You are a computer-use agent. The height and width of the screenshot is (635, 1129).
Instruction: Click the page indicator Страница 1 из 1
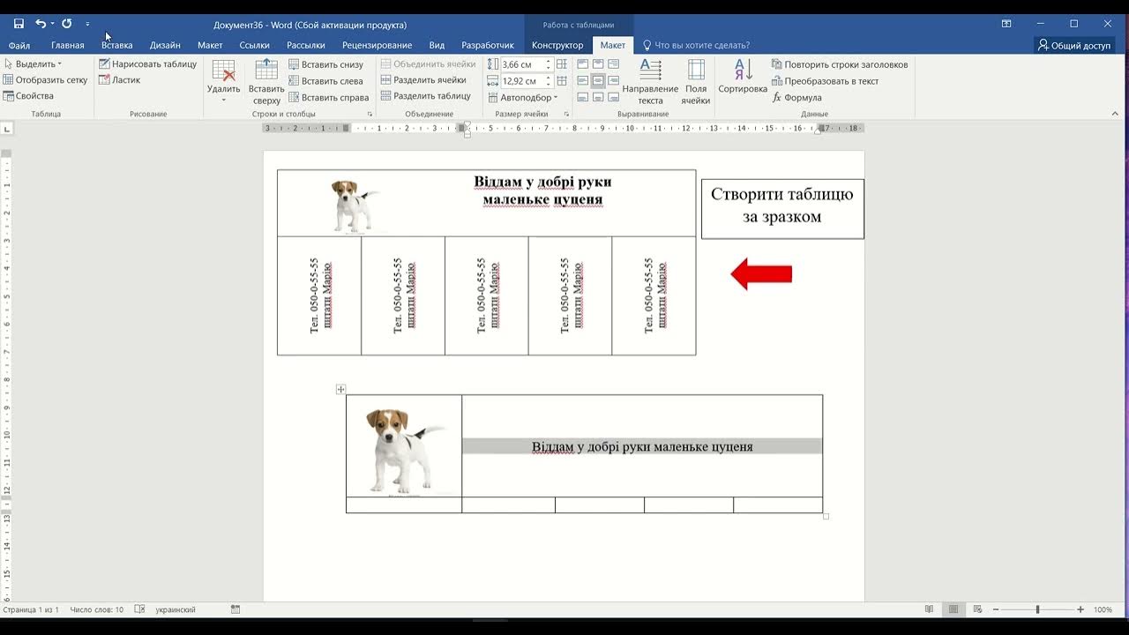coord(31,609)
